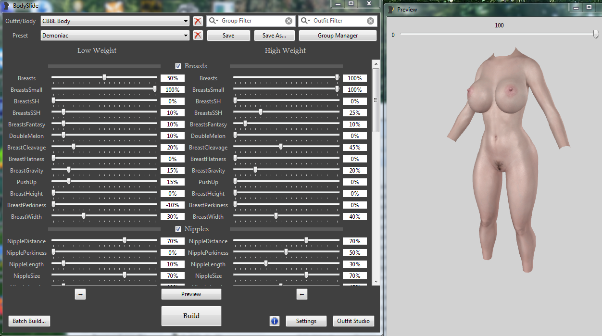Clear the Outfit Filter text field

(x=370, y=21)
